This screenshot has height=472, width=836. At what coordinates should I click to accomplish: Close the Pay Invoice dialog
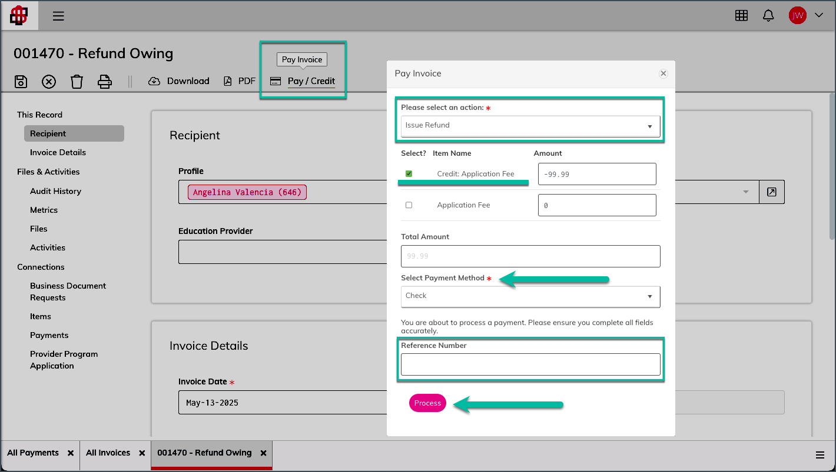[664, 73]
